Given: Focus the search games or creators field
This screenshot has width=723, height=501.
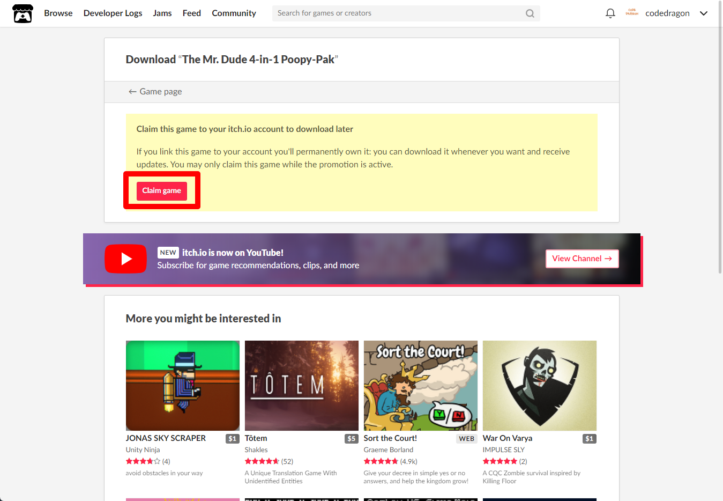Looking at the screenshot, I should (406, 13).
